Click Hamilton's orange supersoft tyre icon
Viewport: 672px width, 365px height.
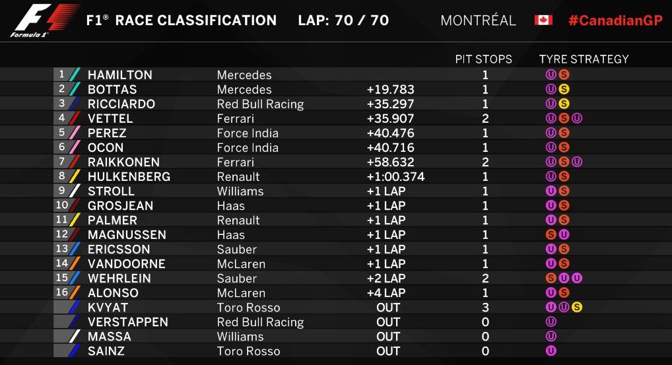pos(564,75)
